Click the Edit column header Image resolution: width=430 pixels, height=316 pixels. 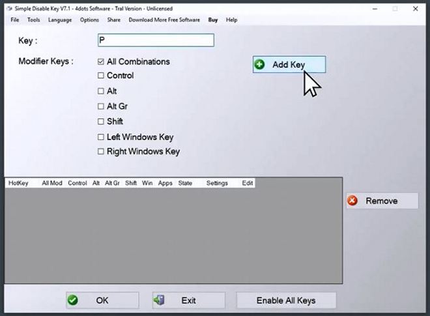tap(248, 183)
